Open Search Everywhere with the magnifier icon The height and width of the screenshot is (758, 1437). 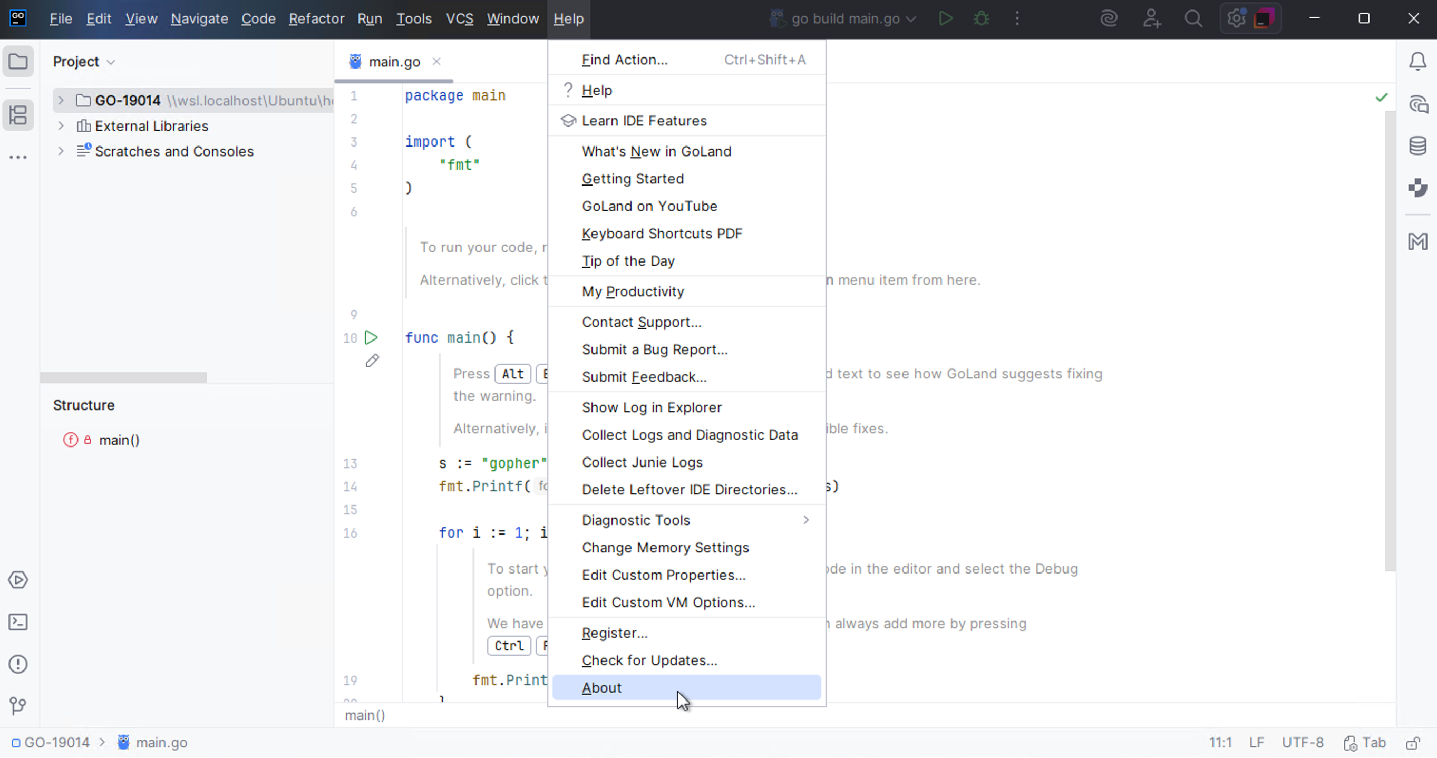pos(1194,18)
